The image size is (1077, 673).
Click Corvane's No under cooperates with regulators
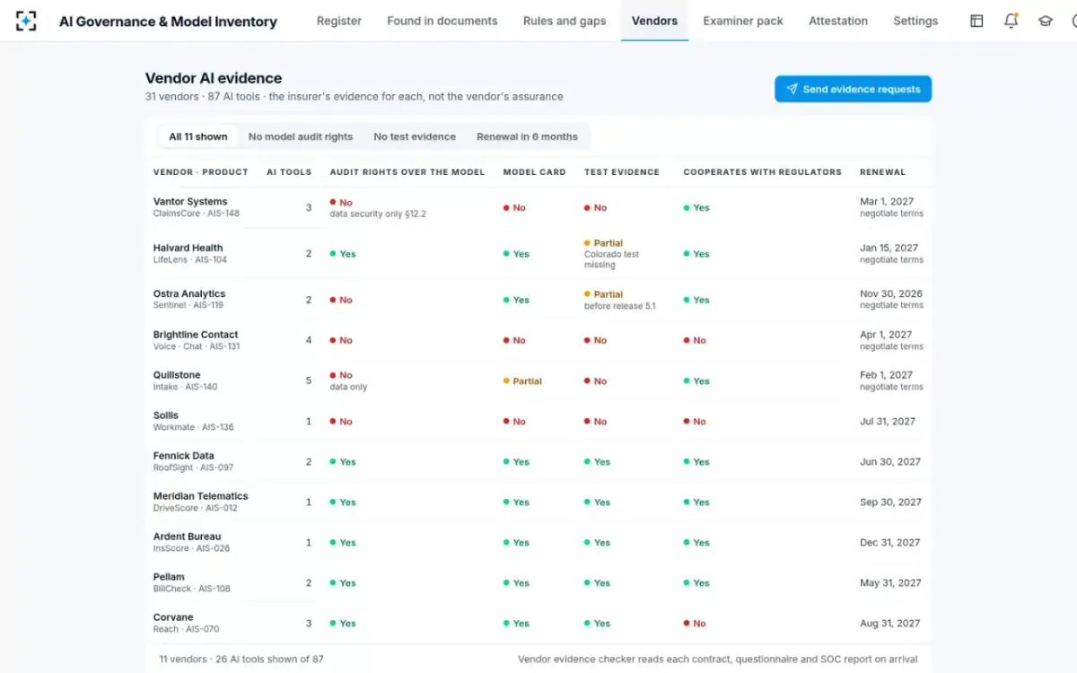tap(695, 624)
